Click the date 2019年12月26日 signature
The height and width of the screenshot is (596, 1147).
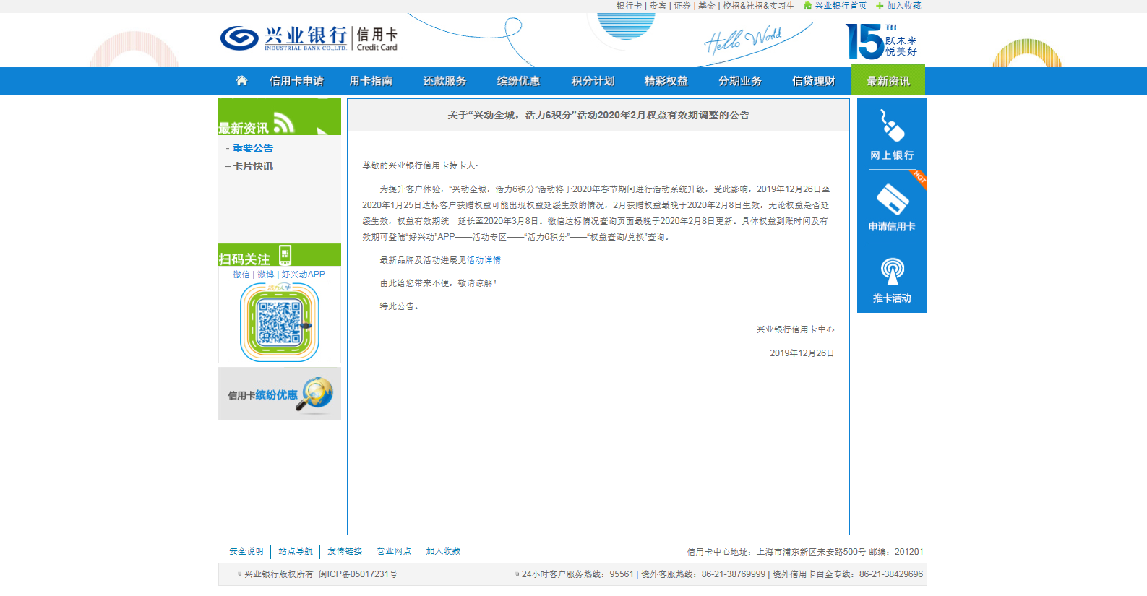point(802,353)
